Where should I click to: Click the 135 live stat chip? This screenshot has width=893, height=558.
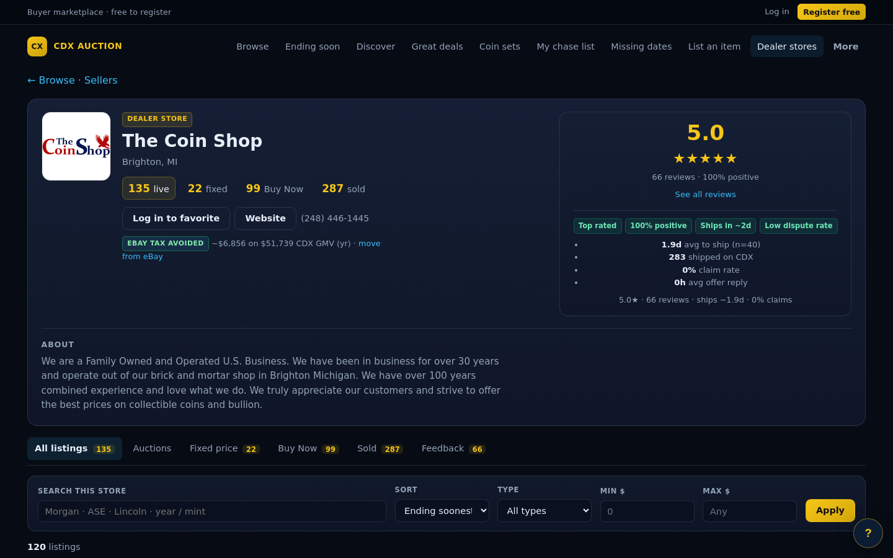[149, 188]
